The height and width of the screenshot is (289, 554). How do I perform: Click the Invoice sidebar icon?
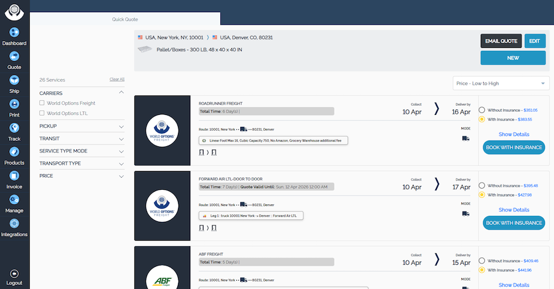(x=15, y=175)
